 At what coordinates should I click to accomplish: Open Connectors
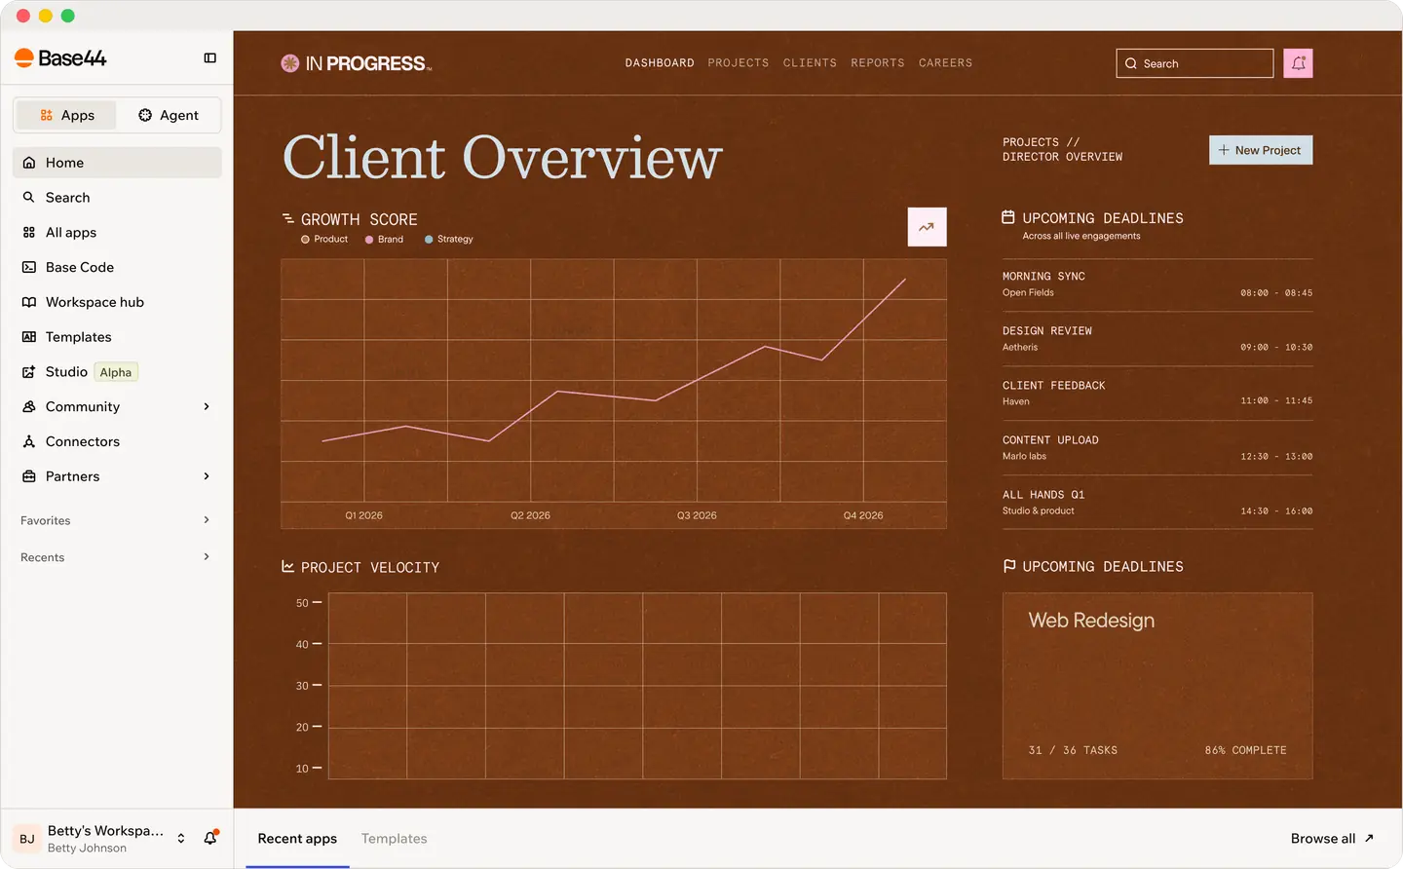[x=117, y=441]
